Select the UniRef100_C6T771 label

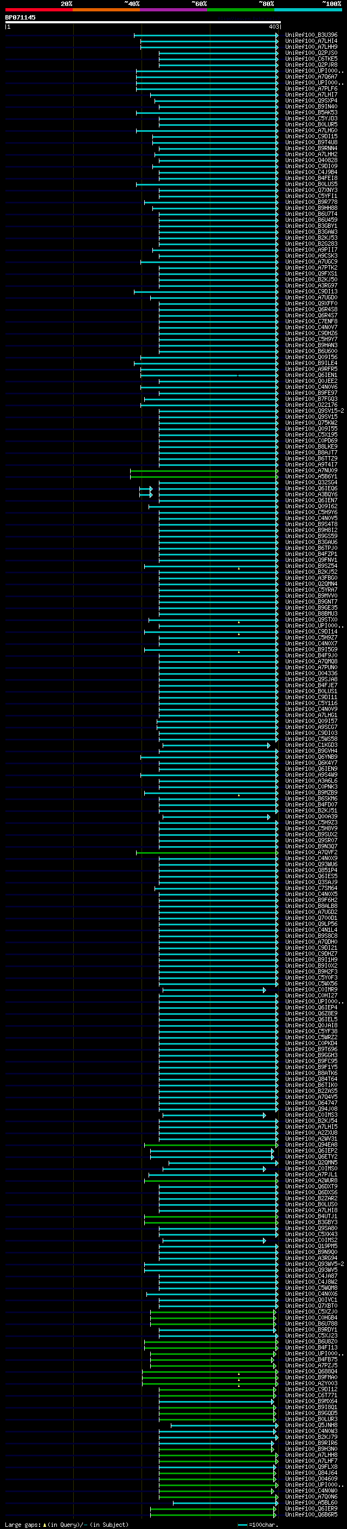(x=311, y=1396)
